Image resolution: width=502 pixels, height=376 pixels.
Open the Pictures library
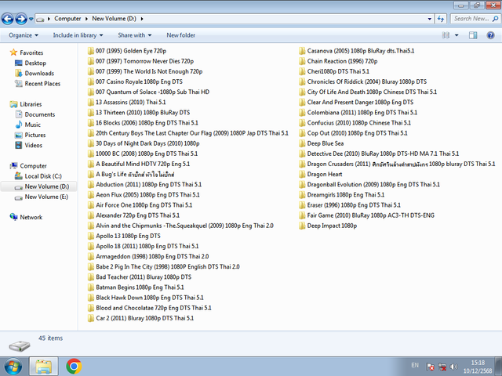click(35, 135)
